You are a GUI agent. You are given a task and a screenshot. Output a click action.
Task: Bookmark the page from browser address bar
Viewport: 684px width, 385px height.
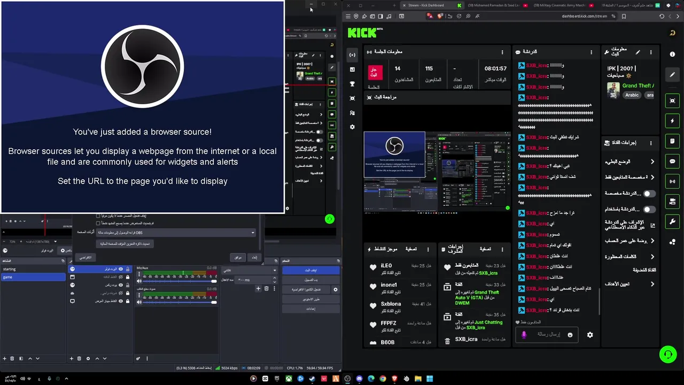pyautogui.click(x=624, y=17)
